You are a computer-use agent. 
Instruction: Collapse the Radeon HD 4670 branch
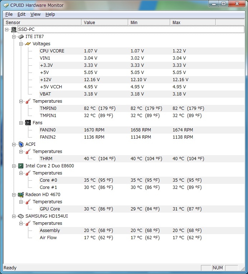[x=14, y=195]
